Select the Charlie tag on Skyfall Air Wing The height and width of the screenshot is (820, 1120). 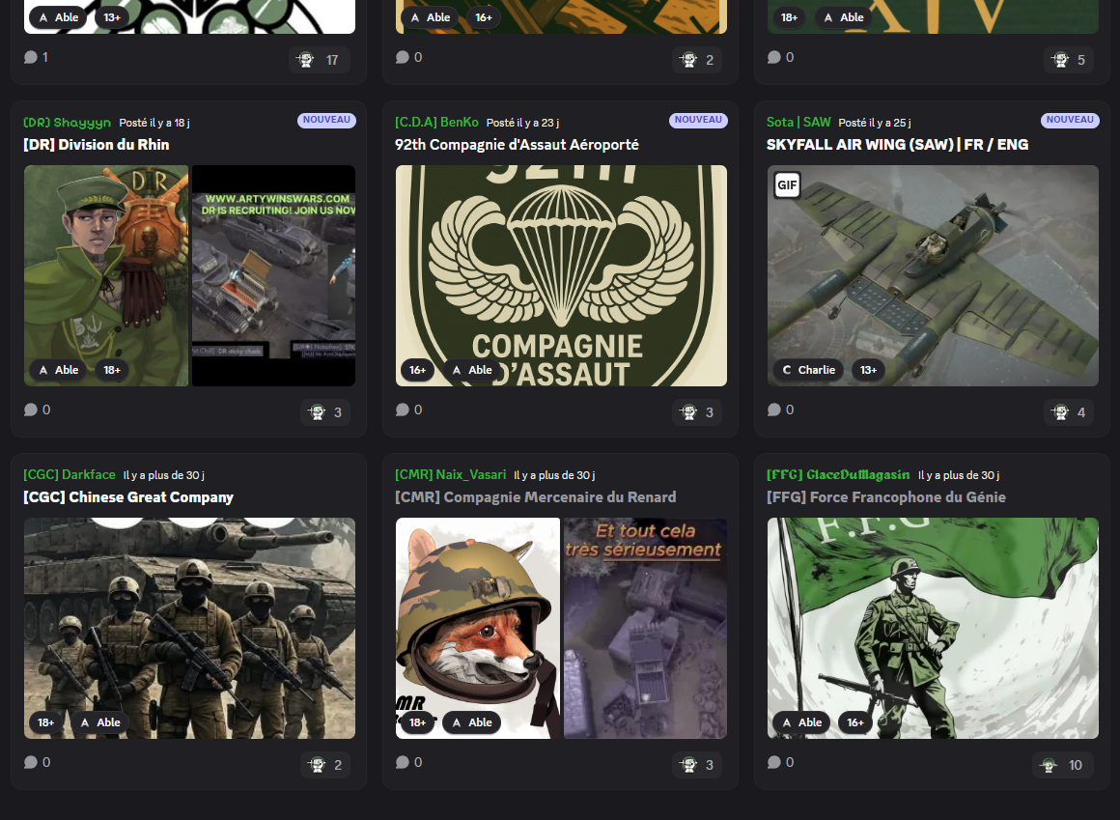tap(808, 370)
